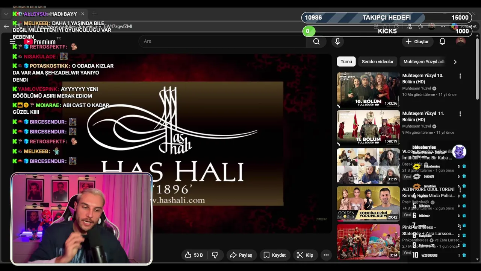Open the browser settings three-dot menu
Screen dimensions: 481x271
tap(443, 26)
